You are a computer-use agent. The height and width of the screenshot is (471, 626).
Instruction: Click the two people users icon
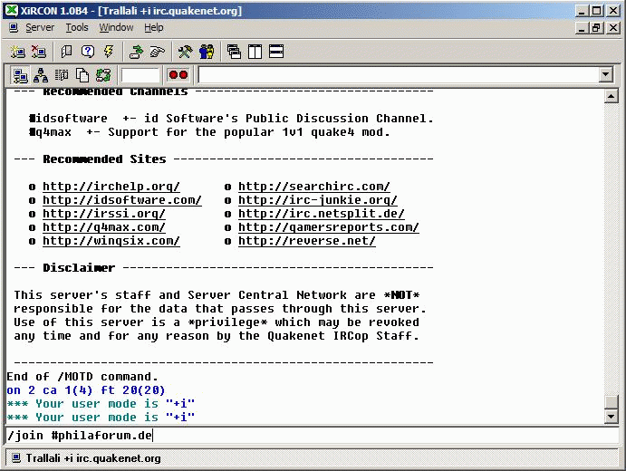(207, 52)
